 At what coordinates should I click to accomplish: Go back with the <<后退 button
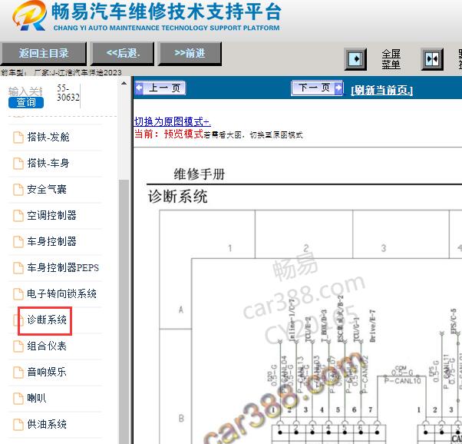[123, 54]
